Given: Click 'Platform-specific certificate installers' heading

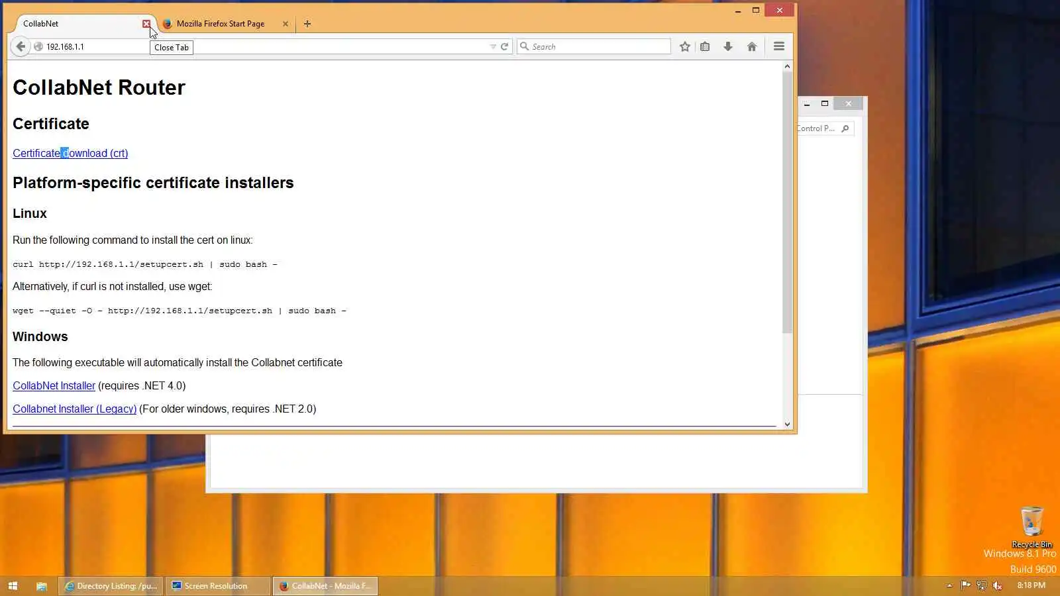Looking at the screenshot, I should (x=153, y=183).
